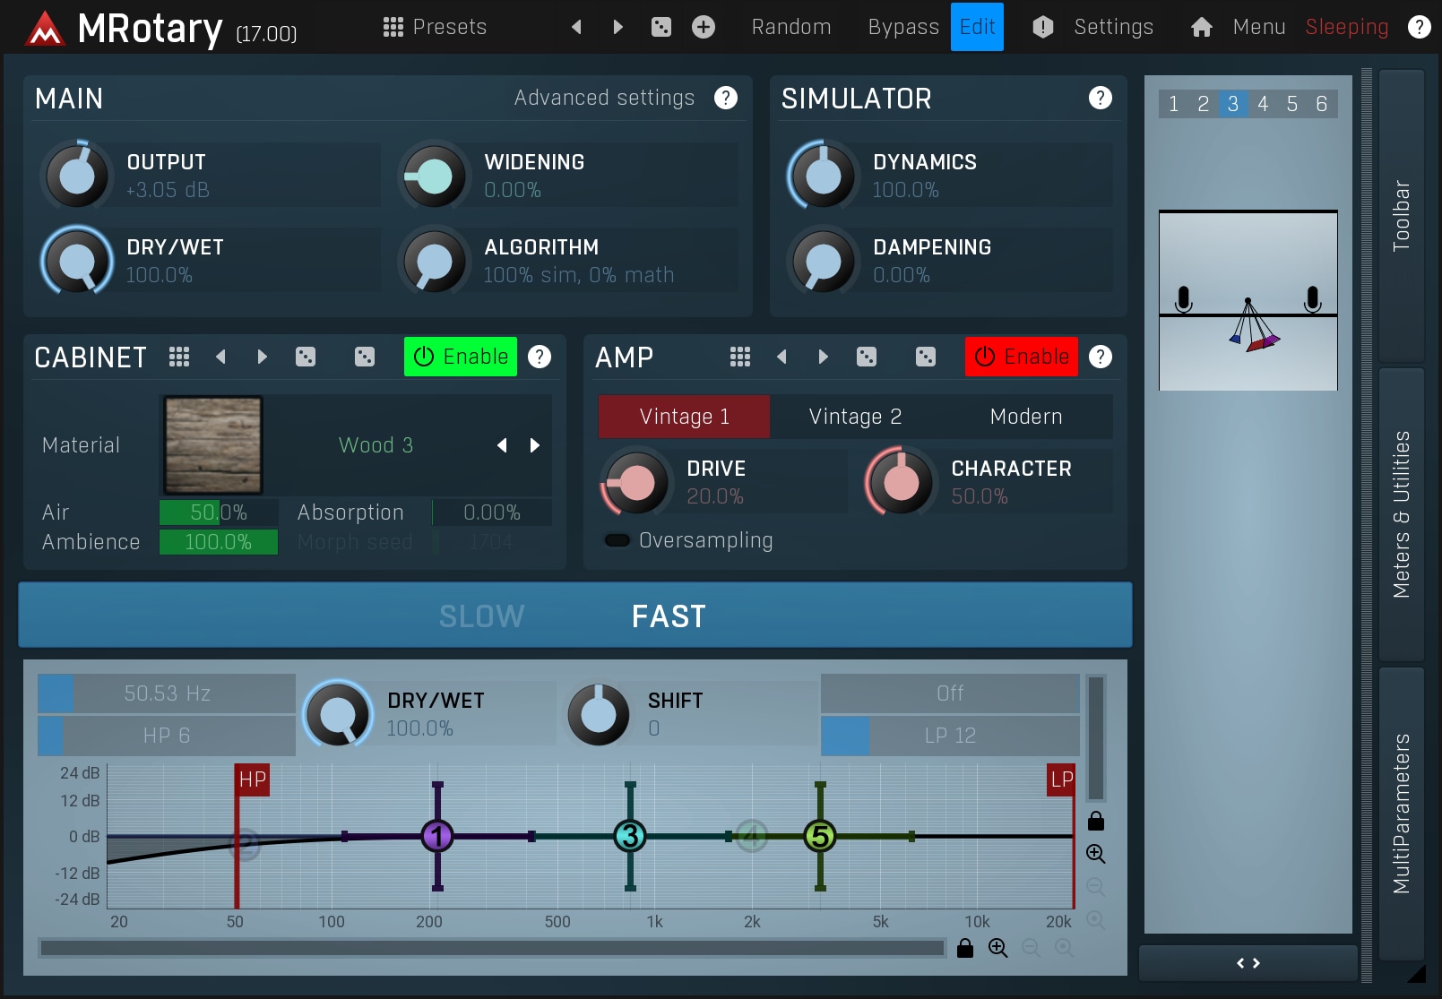Switch to the Modern amp type
1442x999 pixels.
coord(1026,417)
